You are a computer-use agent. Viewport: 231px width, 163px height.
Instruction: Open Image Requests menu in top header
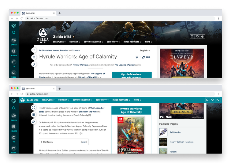[132, 42]
